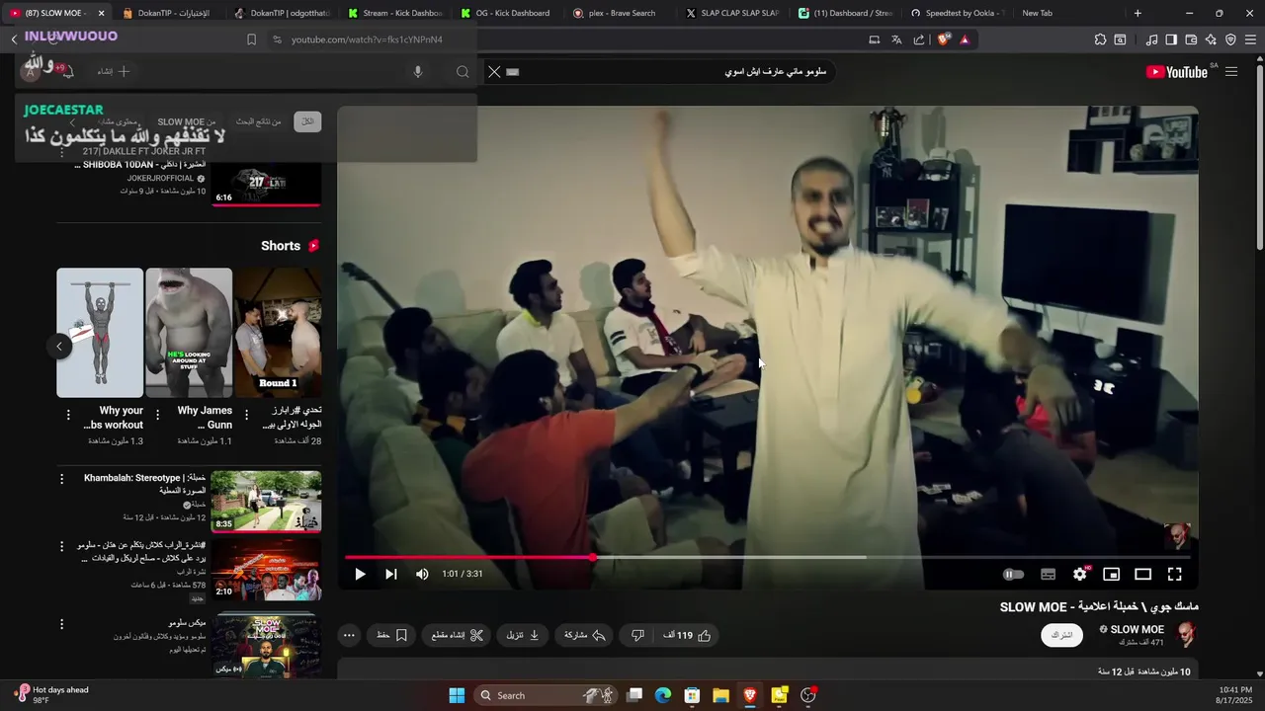Dislike the video

pos(637,635)
